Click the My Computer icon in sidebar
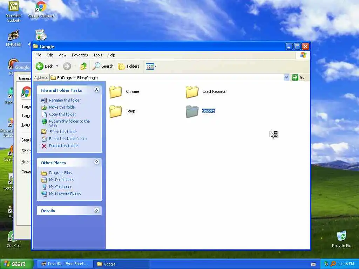 pos(44,187)
